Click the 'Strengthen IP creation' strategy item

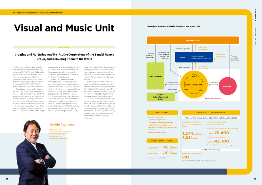coord(155,117)
